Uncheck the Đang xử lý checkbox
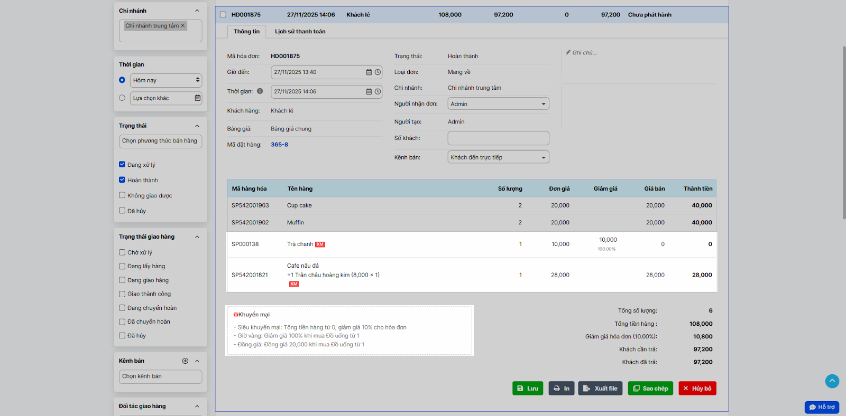The image size is (846, 416). pos(122,165)
